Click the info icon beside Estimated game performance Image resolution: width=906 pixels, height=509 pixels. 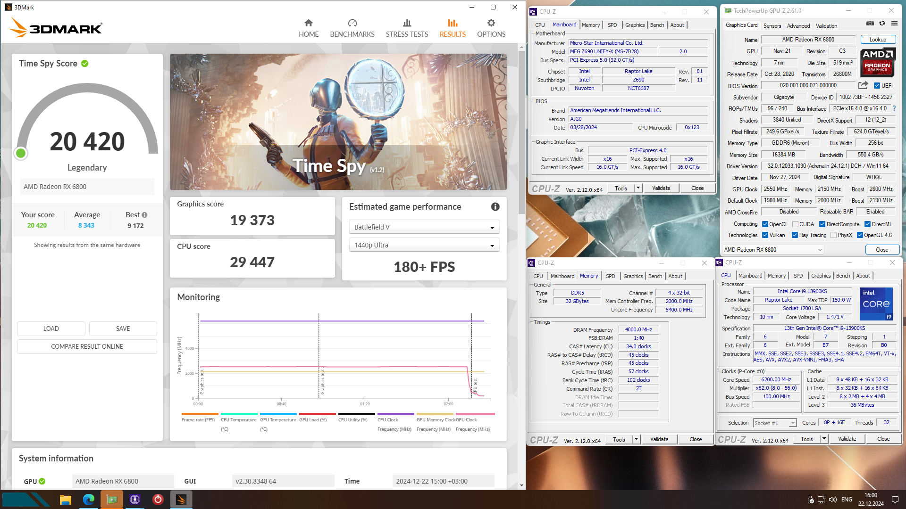tap(495, 206)
